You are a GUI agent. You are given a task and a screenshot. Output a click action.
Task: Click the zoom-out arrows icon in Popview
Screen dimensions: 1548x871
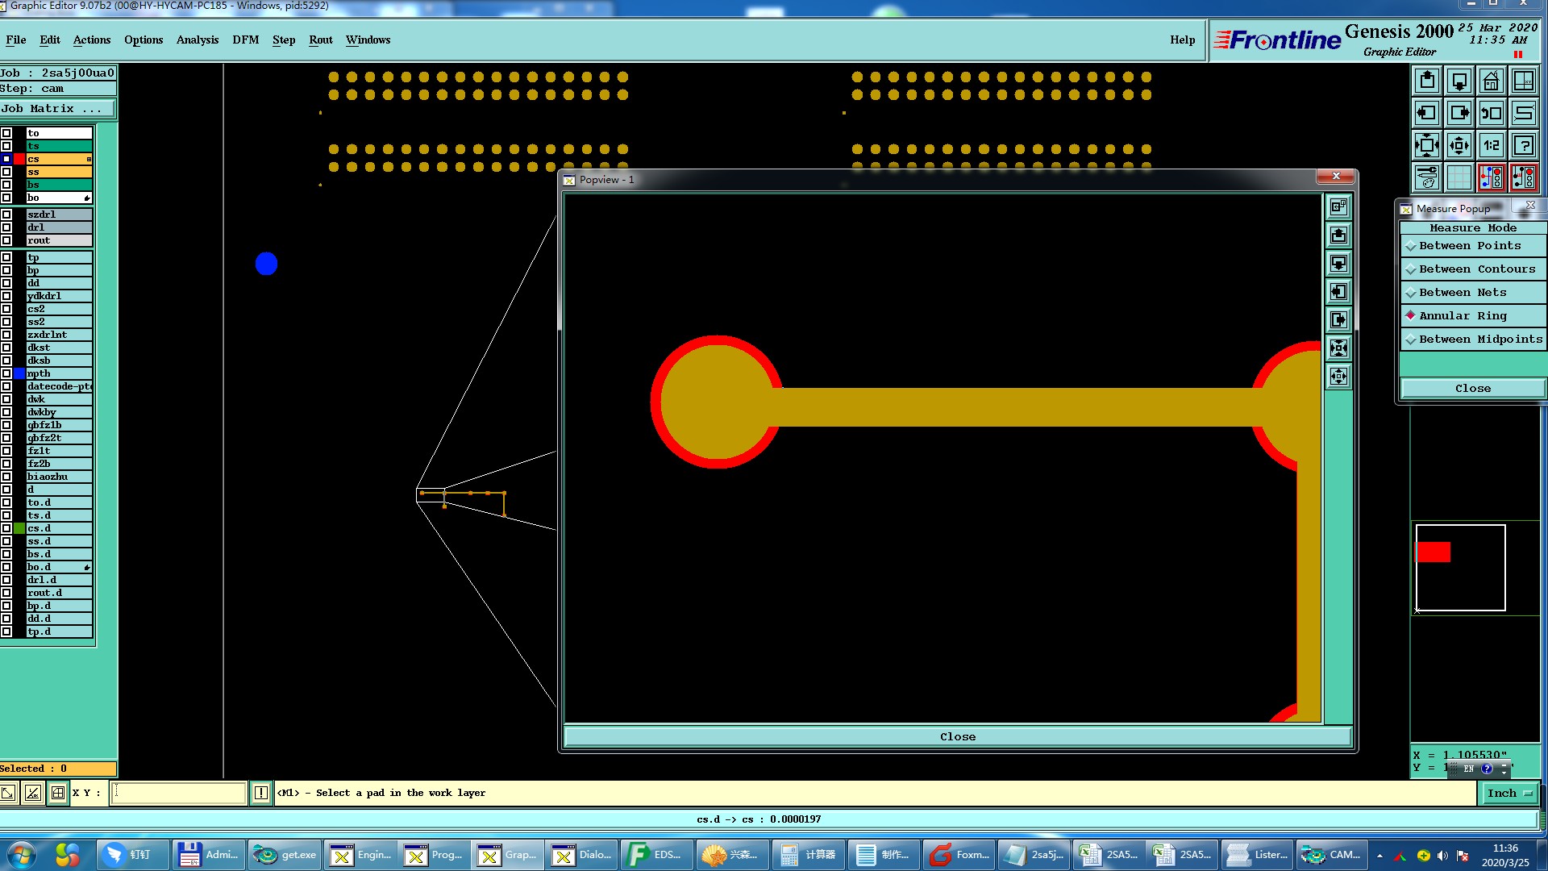(1338, 377)
